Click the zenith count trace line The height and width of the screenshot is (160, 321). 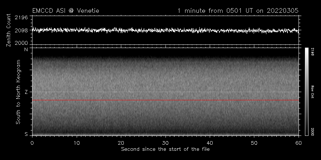(165, 31)
